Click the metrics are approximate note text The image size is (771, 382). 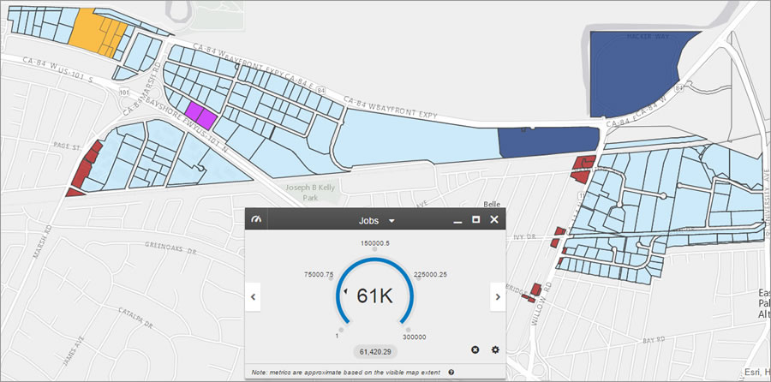(346, 373)
